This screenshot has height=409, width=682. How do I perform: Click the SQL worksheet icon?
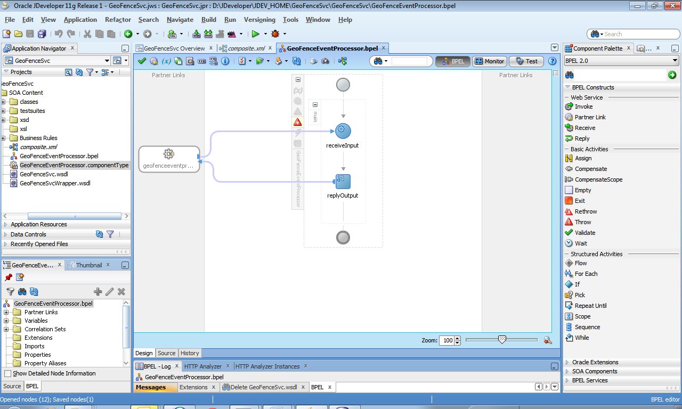click(172, 34)
